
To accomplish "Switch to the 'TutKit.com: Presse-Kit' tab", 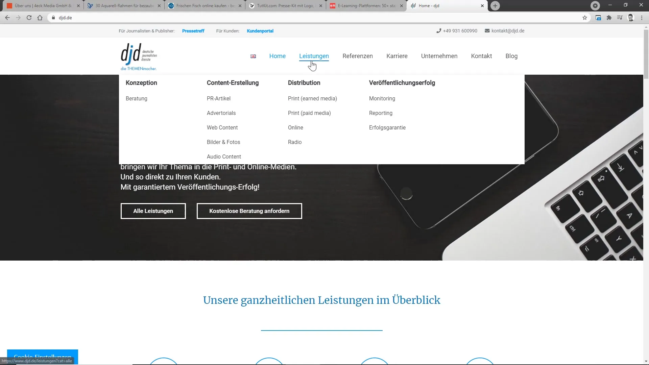I will pyautogui.click(x=285, y=6).
